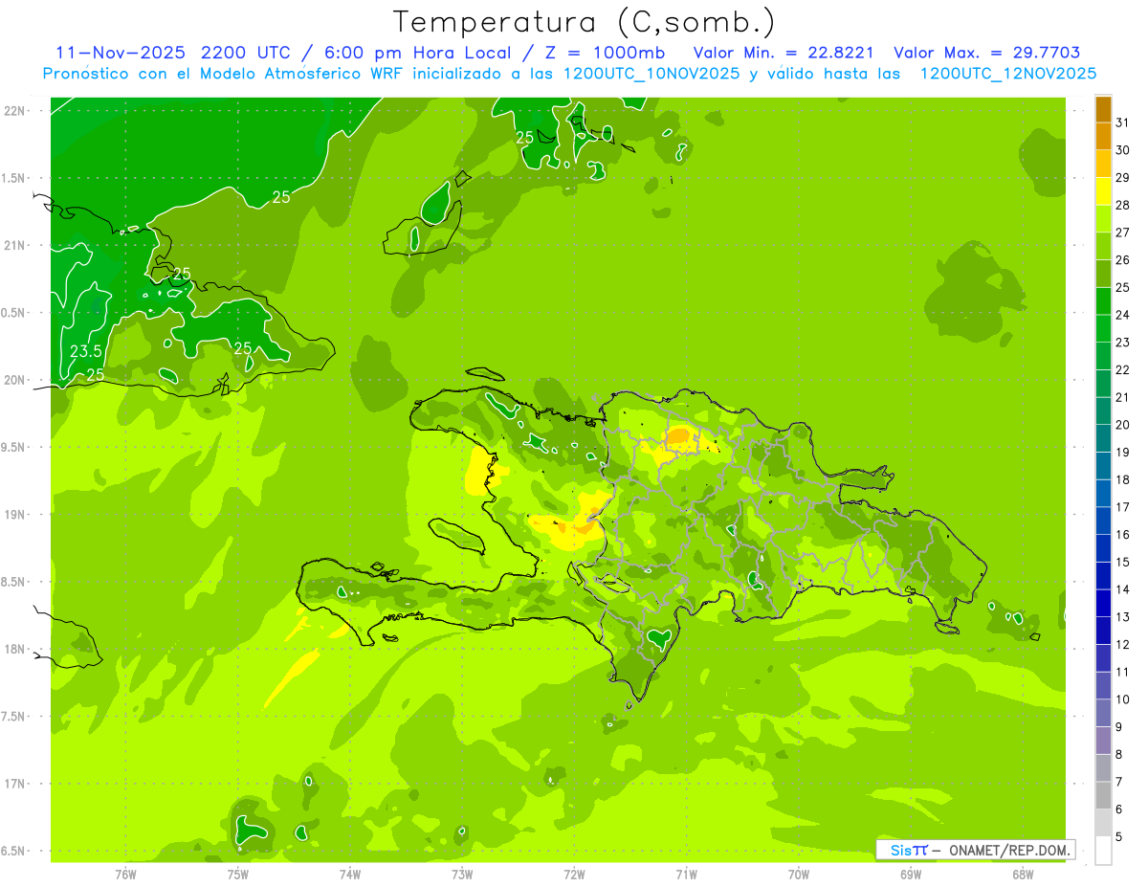
Task: Click legend value 8 on color bar
Action: pyautogui.click(x=1119, y=754)
